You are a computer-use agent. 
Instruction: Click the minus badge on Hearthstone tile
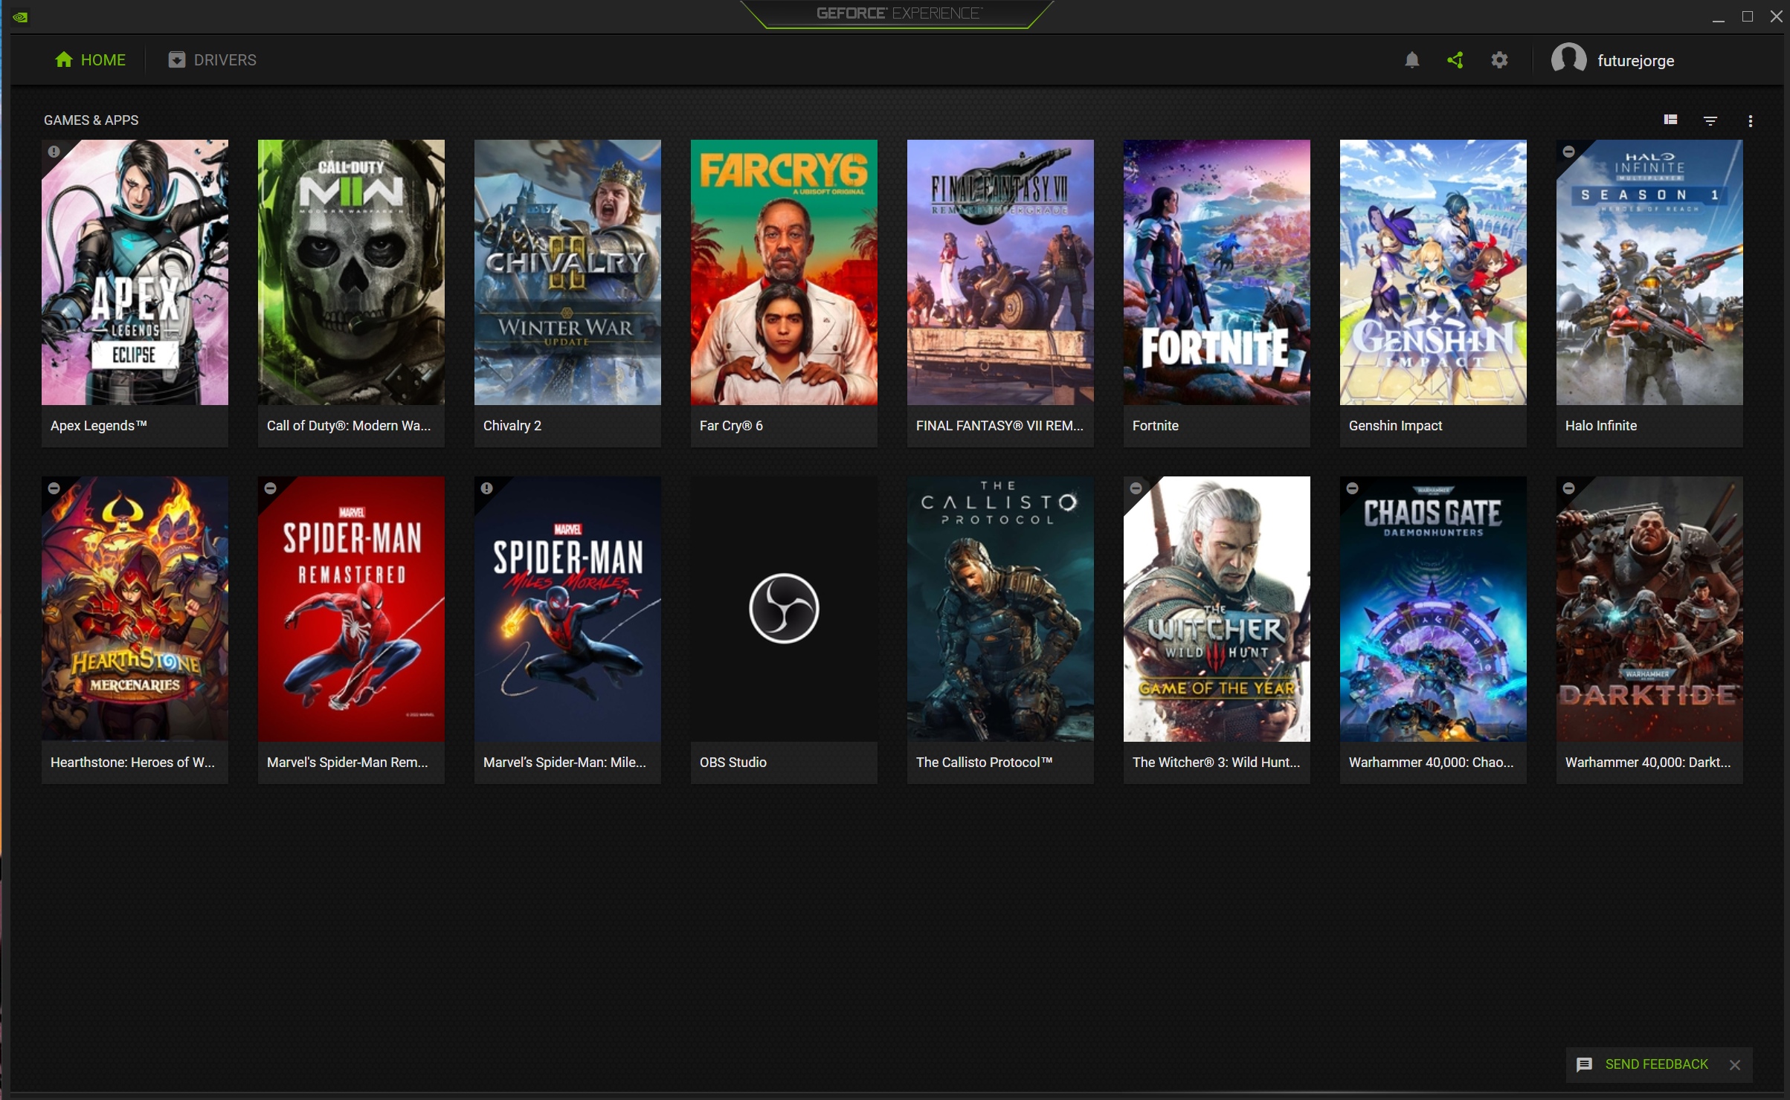(54, 488)
